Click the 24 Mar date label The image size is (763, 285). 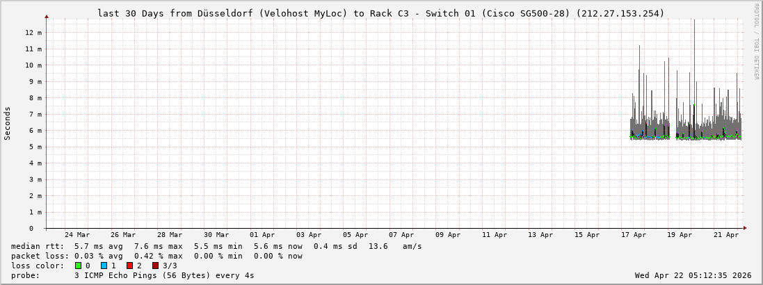pos(77,235)
